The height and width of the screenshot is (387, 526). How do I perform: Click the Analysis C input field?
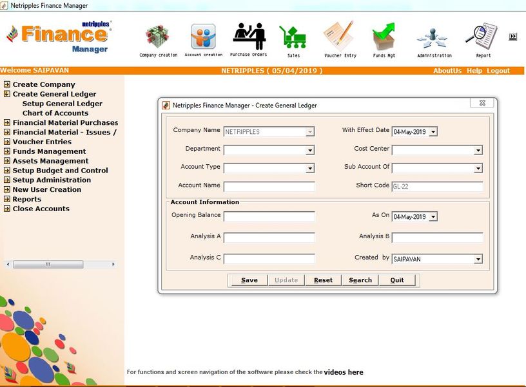(x=269, y=259)
